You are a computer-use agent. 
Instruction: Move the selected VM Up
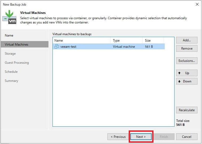[187, 73]
